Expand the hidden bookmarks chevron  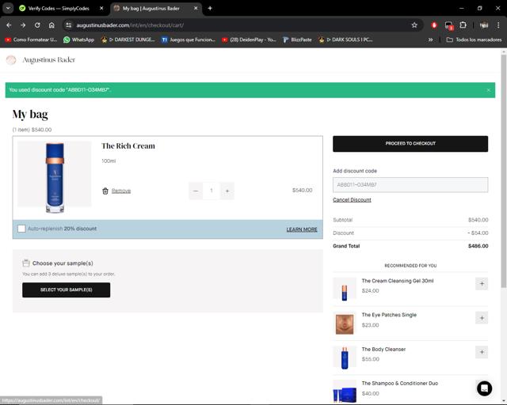click(430, 40)
